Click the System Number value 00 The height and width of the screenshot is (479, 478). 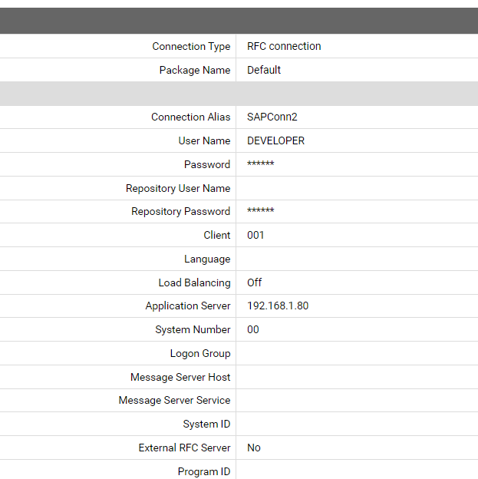point(253,329)
